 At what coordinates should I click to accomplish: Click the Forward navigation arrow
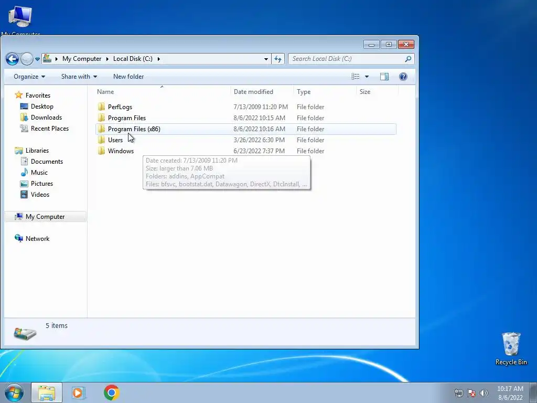coord(27,59)
